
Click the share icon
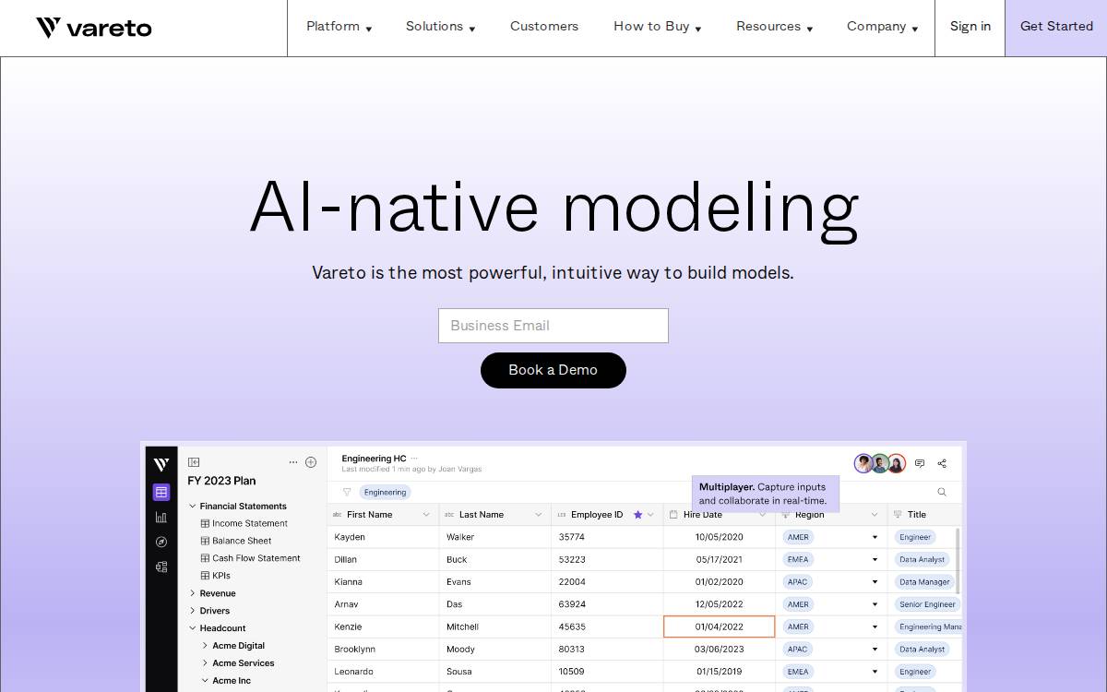click(942, 463)
